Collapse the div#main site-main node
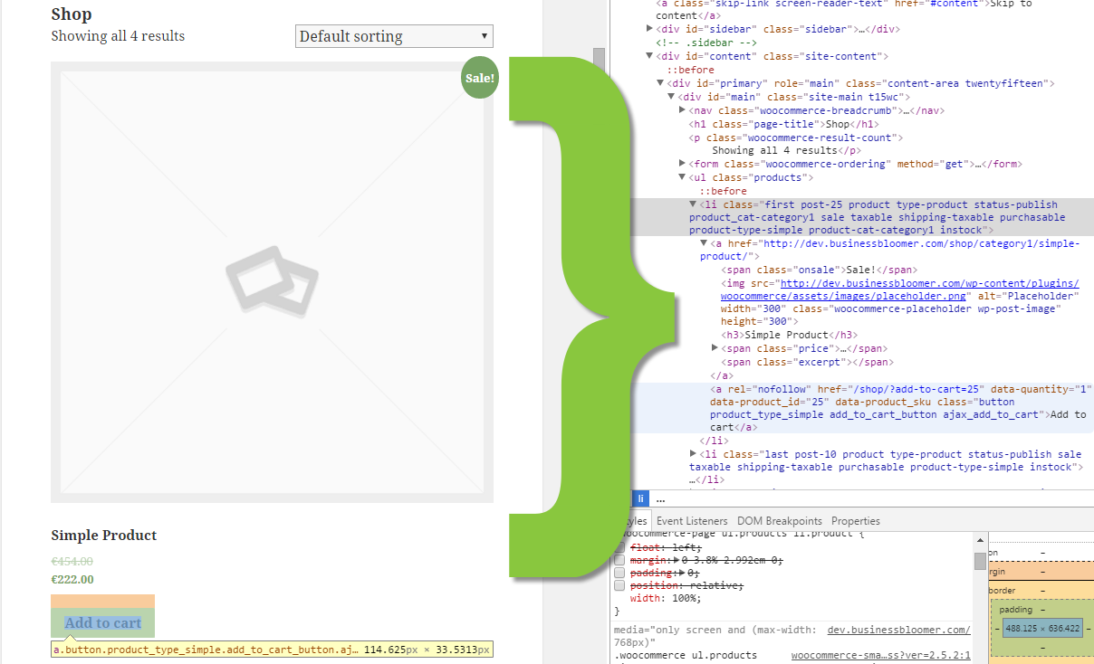The height and width of the screenshot is (664, 1094). (x=671, y=97)
